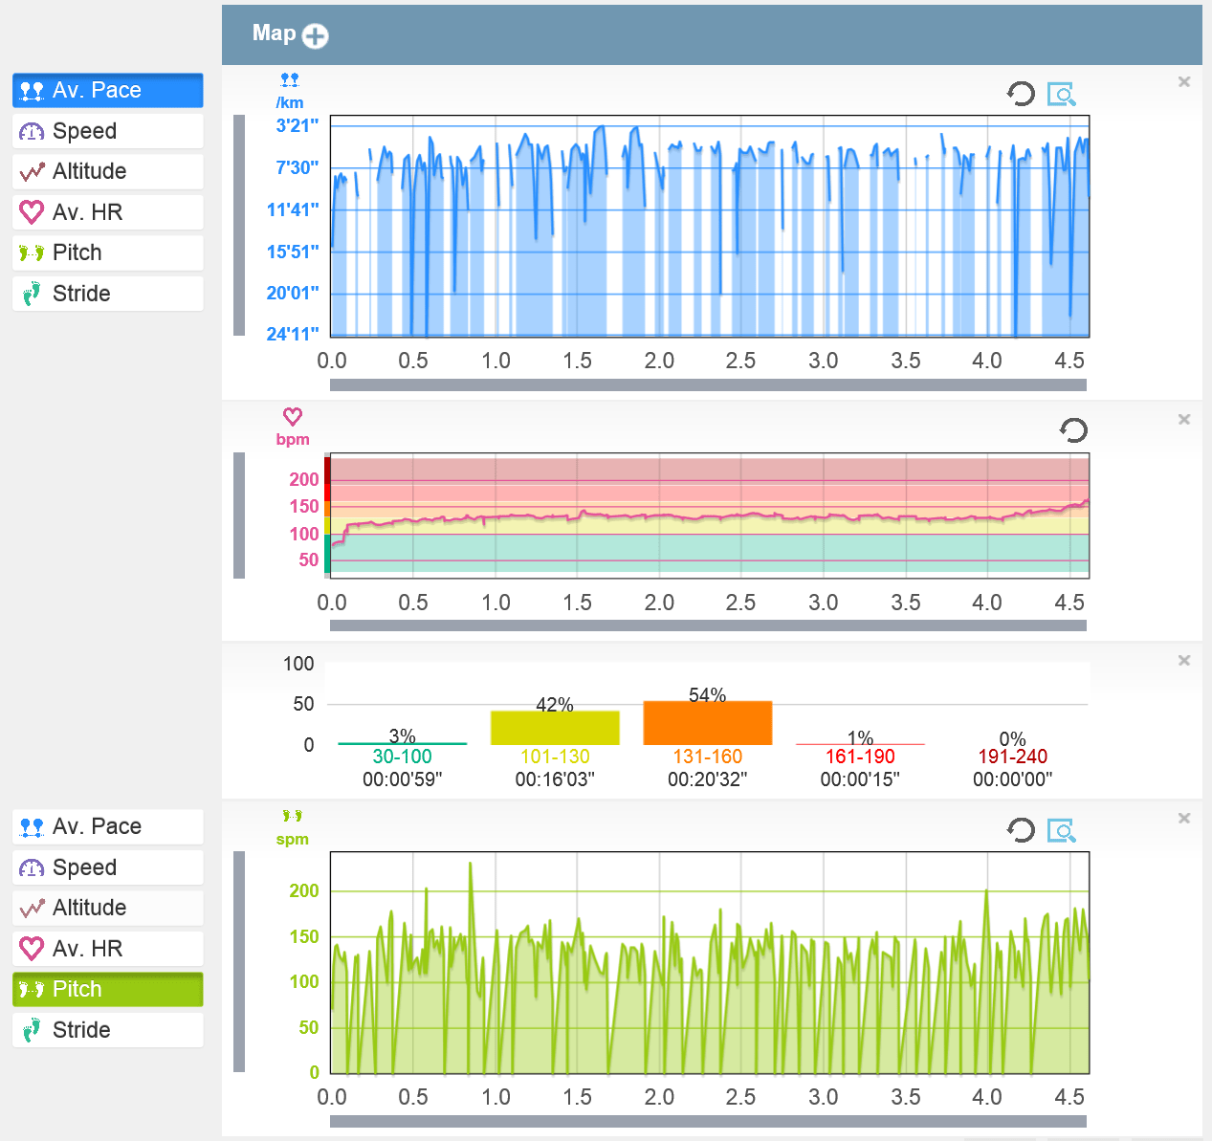The width and height of the screenshot is (1212, 1141).
Task: Click the 191-240 zone label
Action: coord(1012,757)
